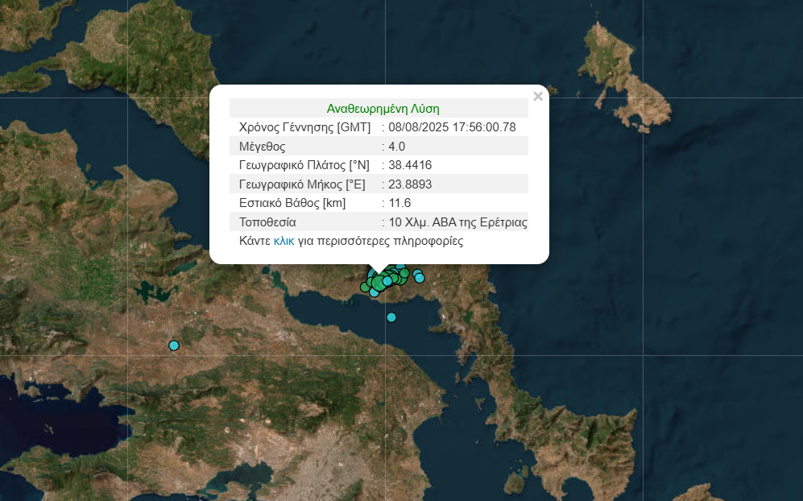Open the κλικ link for more information
Viewport: 803px width, 501px height.
pyautogui.click(x=284, y=241)
